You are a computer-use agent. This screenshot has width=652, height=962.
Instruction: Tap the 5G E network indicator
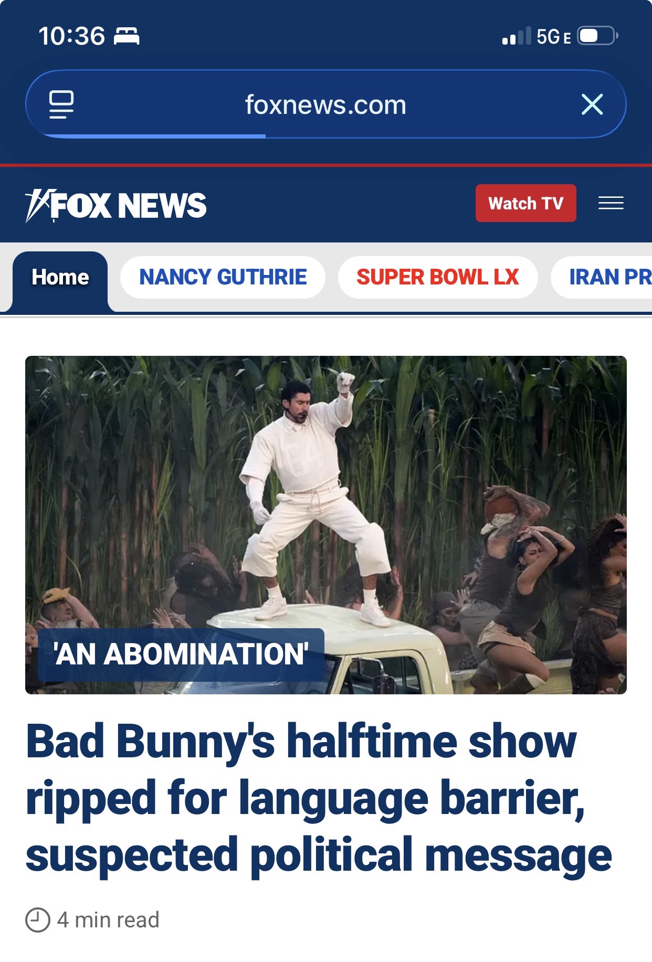click(553, 37)
